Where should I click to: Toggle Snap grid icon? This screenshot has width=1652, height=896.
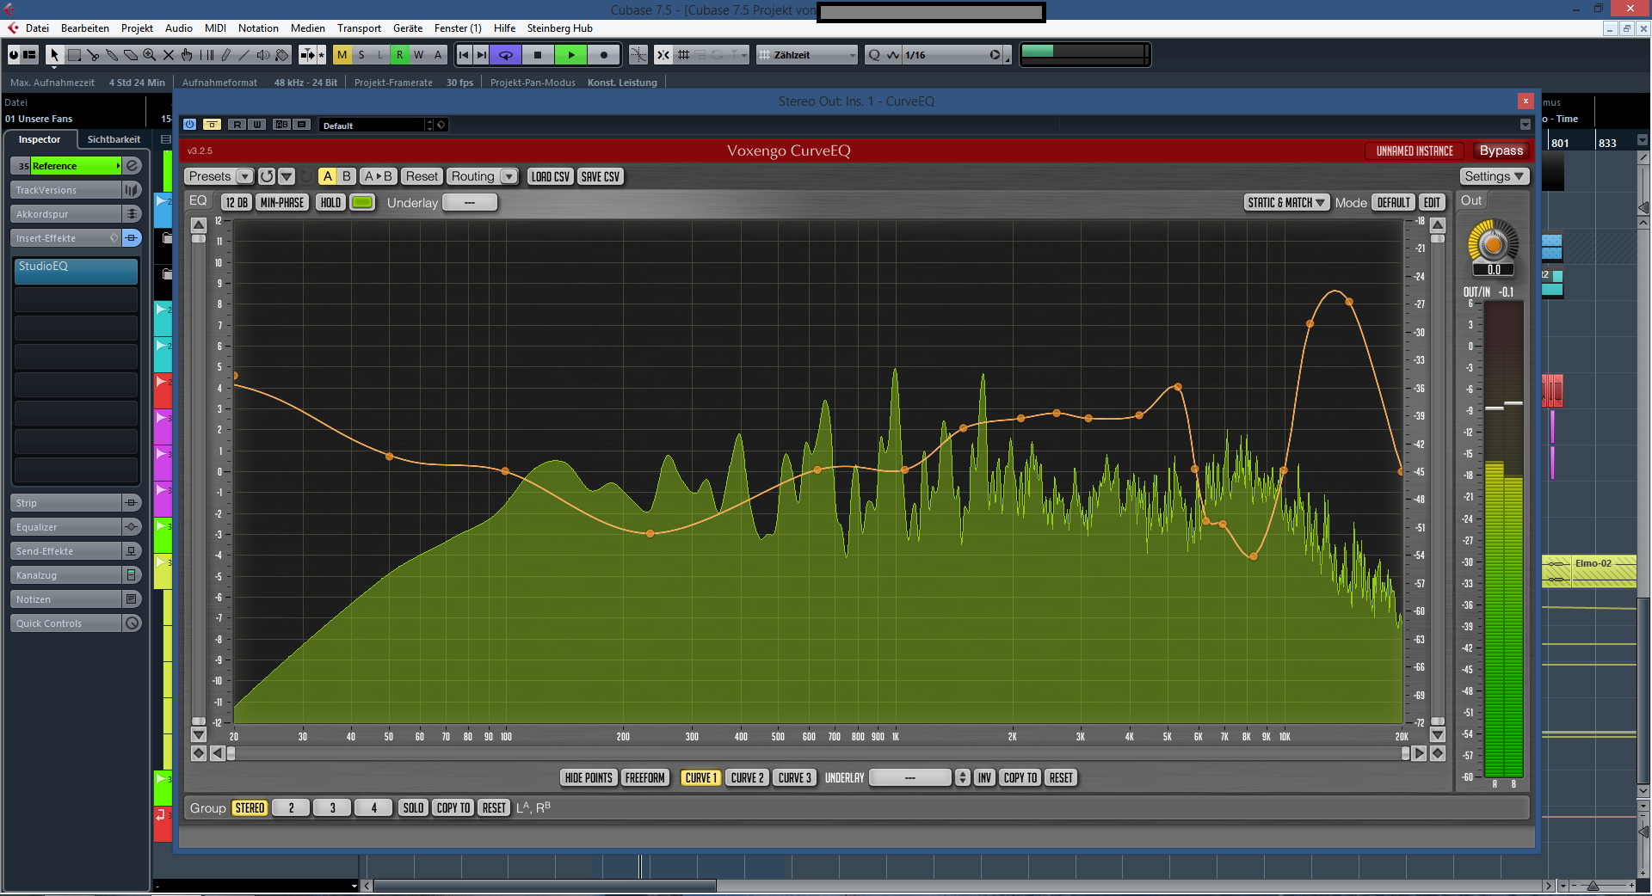tap(684, 55)
